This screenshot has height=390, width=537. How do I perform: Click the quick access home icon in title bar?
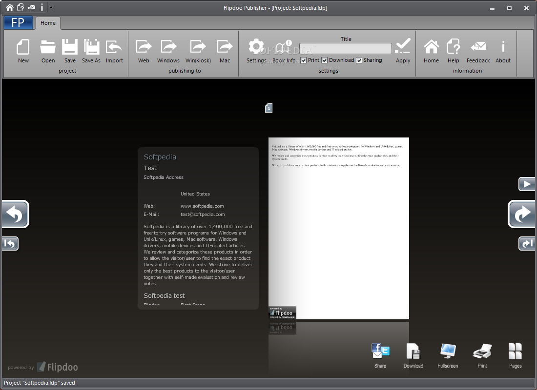click(x=10, y=7)
